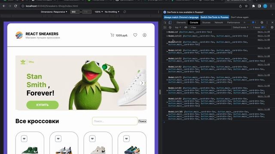Open DevTools main settings gear
Image resolution: width=275 pixels, height=154 pixels.
point(262,23)
